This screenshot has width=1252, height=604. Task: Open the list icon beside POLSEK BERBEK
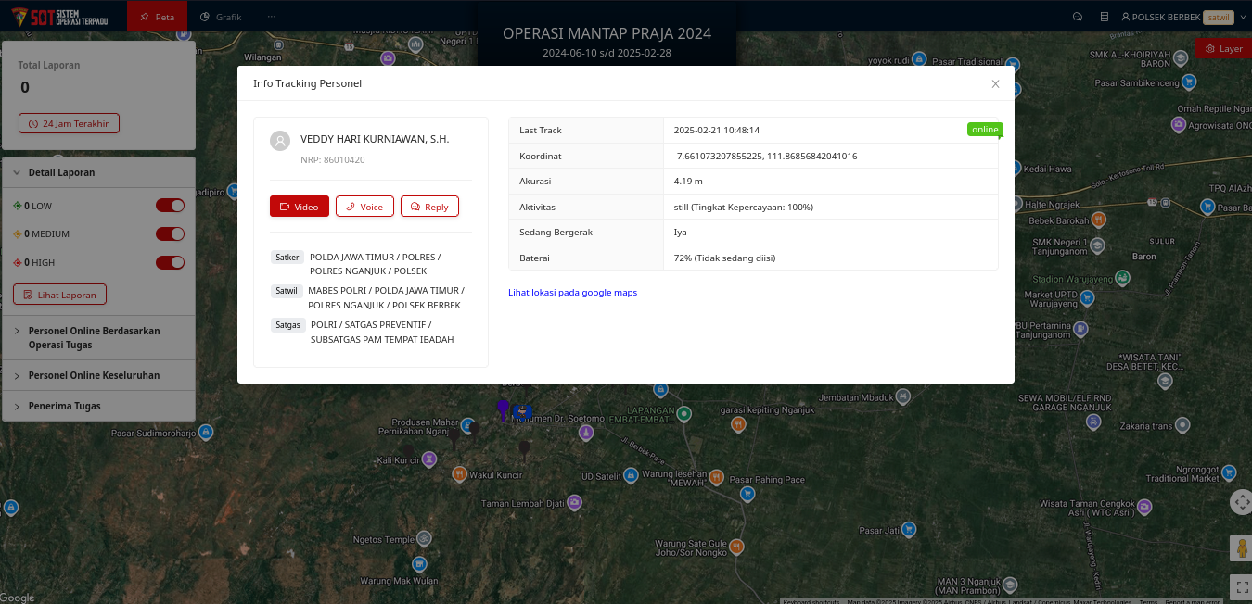point(1104,17)
